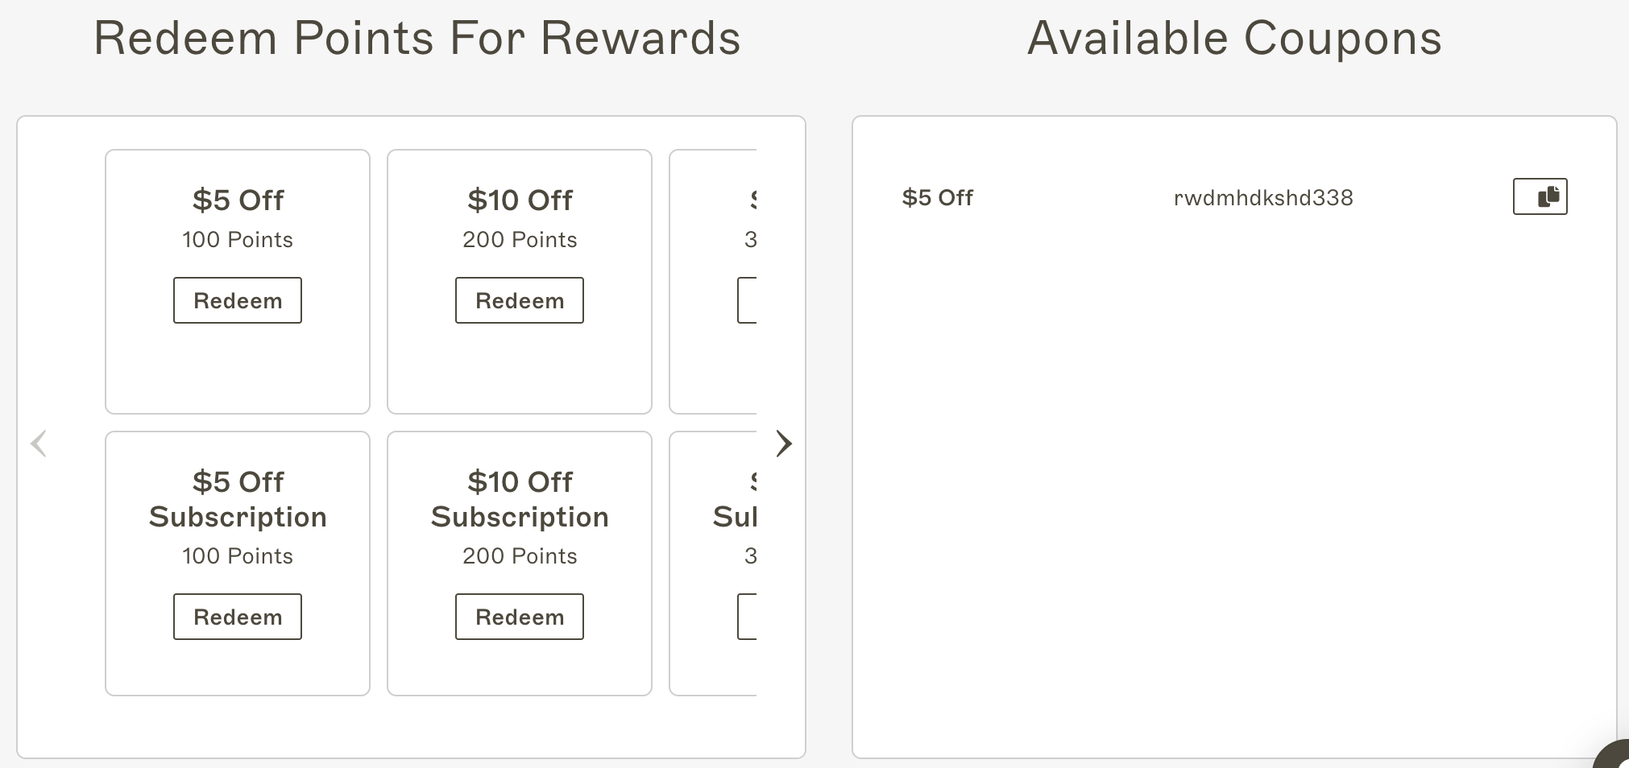Open the chat widget bubble in corner

1614,755
